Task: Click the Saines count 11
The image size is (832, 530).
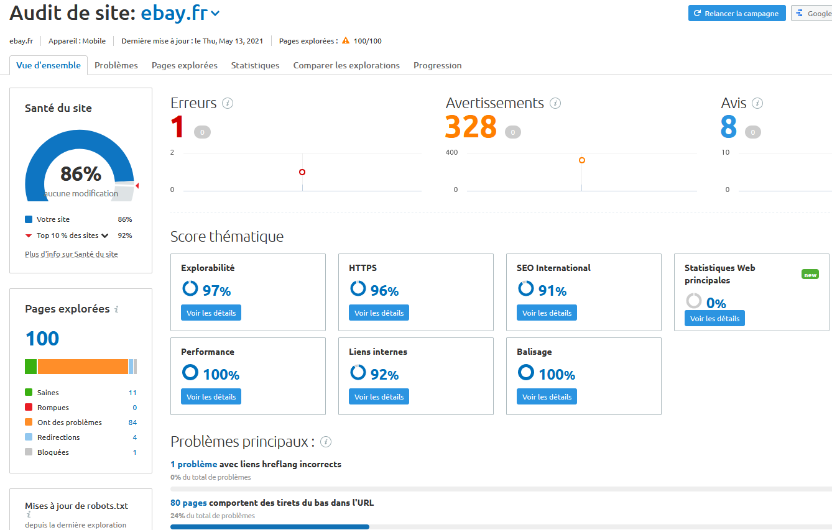Action: (x=132, y=393)
